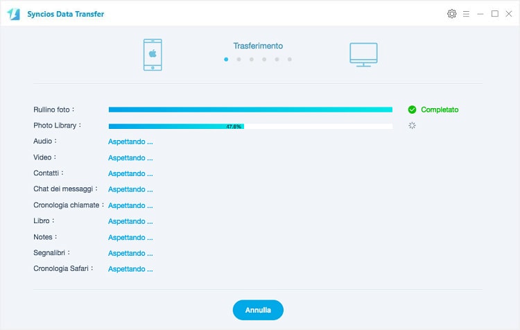Select the Segnalibri label
520x330 pixels.
tap(52, 253)
